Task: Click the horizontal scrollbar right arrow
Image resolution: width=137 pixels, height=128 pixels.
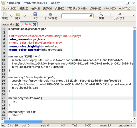Action: point(131,121)
